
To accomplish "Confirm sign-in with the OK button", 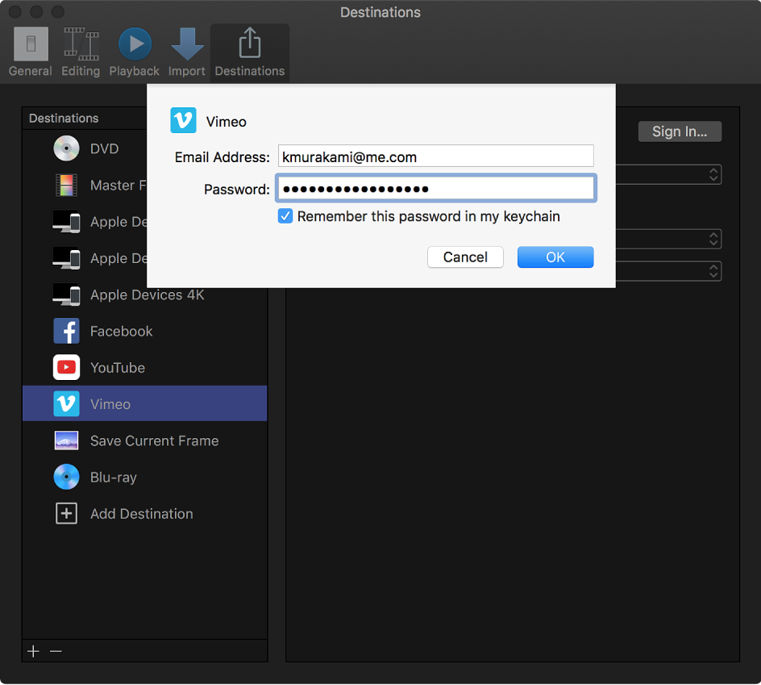I will tap(555, 257).
